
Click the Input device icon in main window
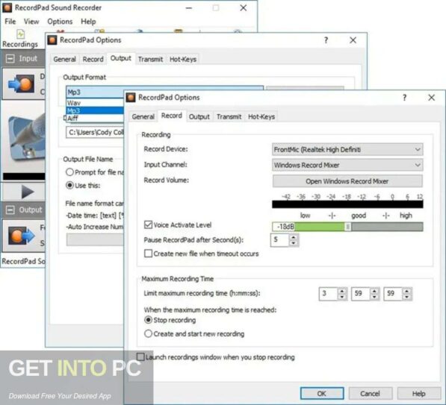click(22, 84)
